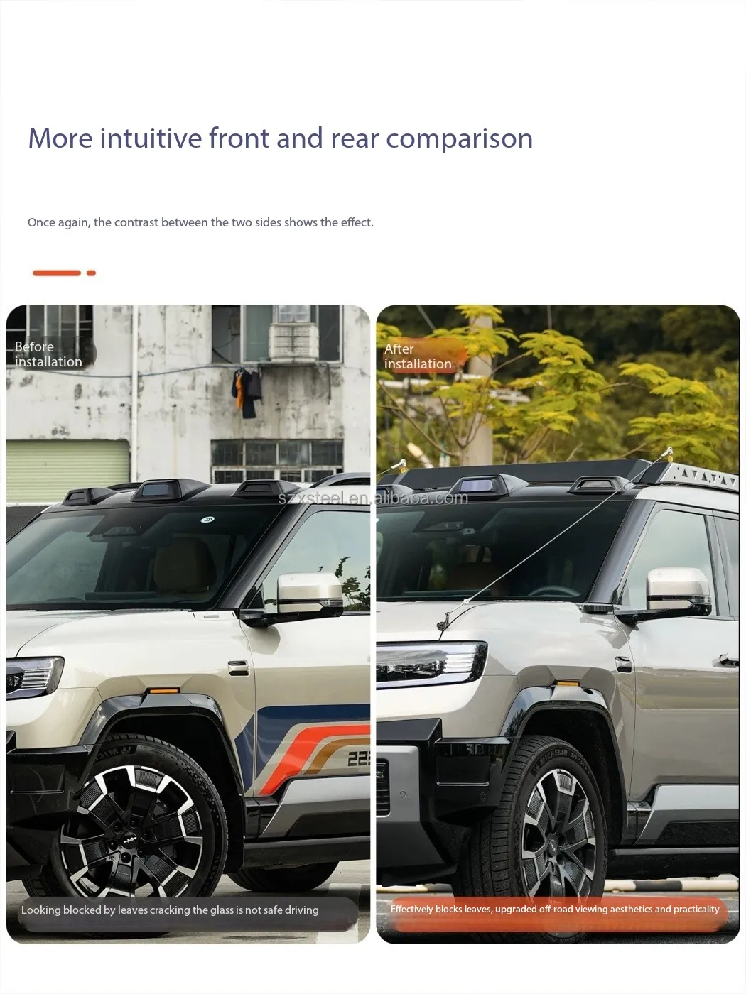Click the center roof light pod, left photo

click(x=161, y=490)
